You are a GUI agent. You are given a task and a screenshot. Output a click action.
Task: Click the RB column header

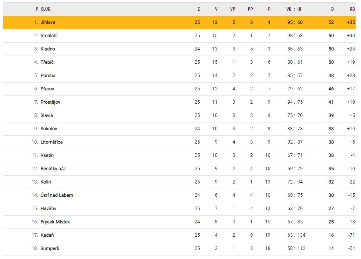coord(352,9)
